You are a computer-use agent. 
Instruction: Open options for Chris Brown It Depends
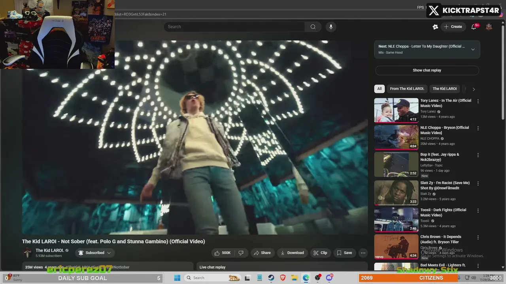coord(478,238)
